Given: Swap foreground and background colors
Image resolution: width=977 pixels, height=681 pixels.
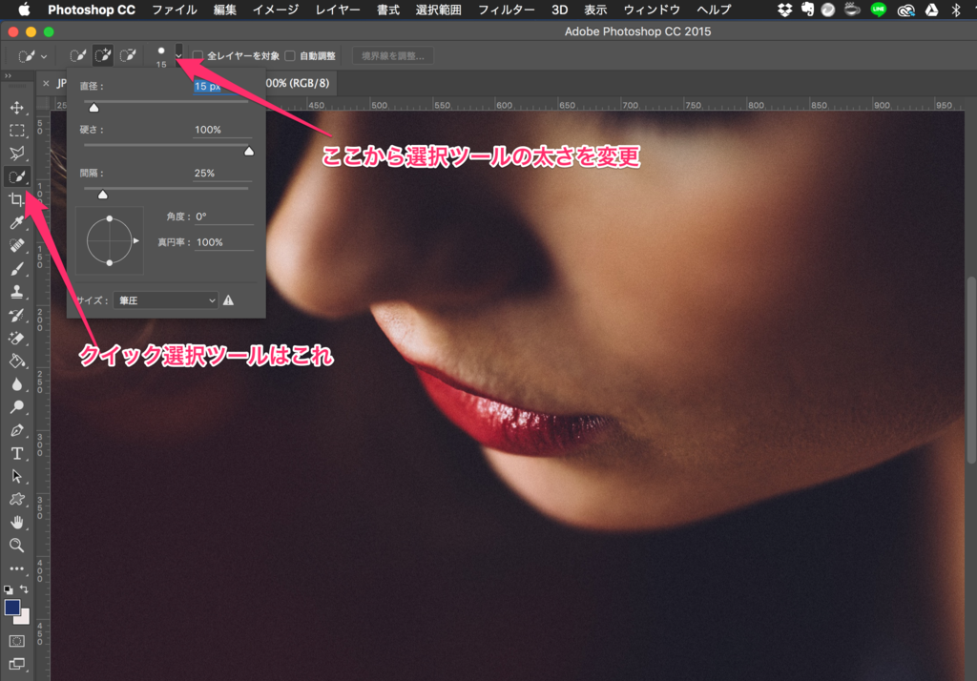Looking at the screenshot, I should pos(24,588).
